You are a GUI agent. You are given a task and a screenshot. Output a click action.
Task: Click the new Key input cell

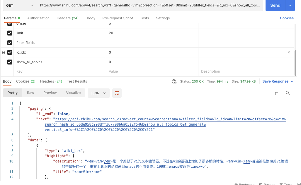[60, 71]
